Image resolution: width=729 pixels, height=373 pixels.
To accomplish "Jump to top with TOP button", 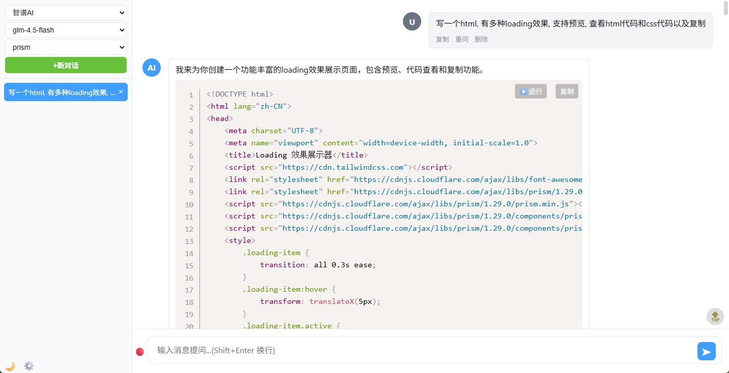I will click(715, 316).
